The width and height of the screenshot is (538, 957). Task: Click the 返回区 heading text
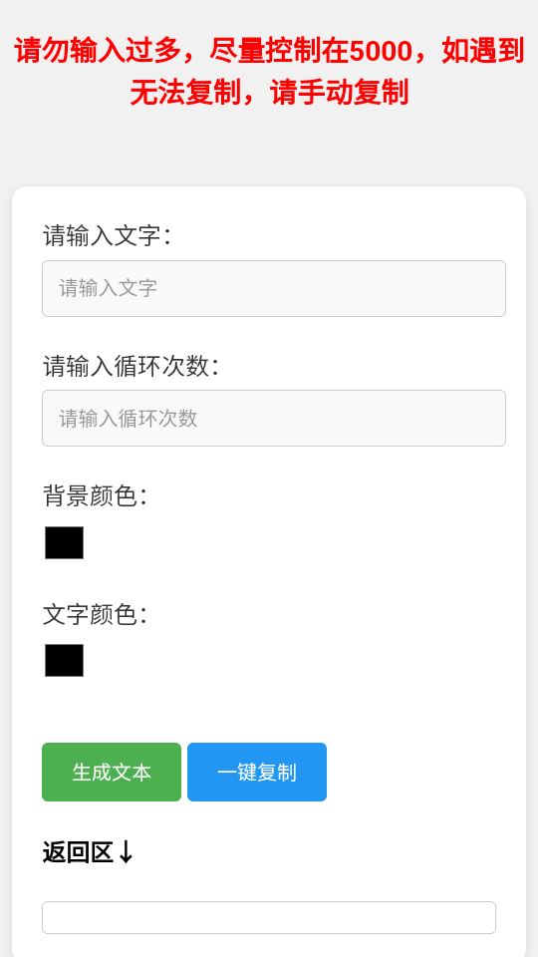[78, 852]
